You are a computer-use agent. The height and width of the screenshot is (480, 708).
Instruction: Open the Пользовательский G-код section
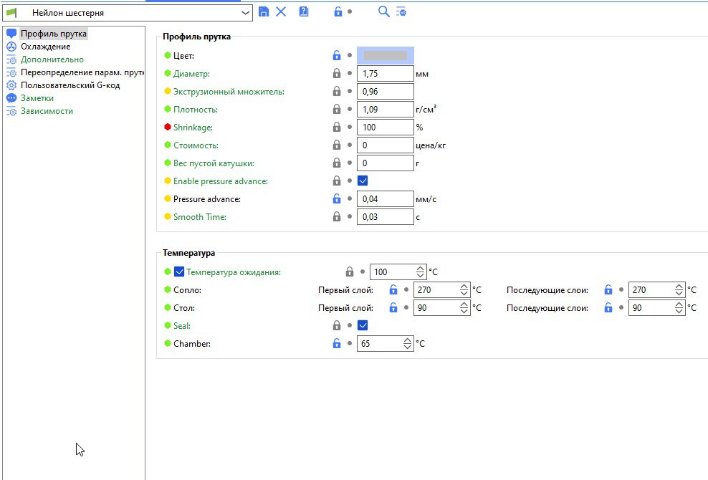(70, 85)
